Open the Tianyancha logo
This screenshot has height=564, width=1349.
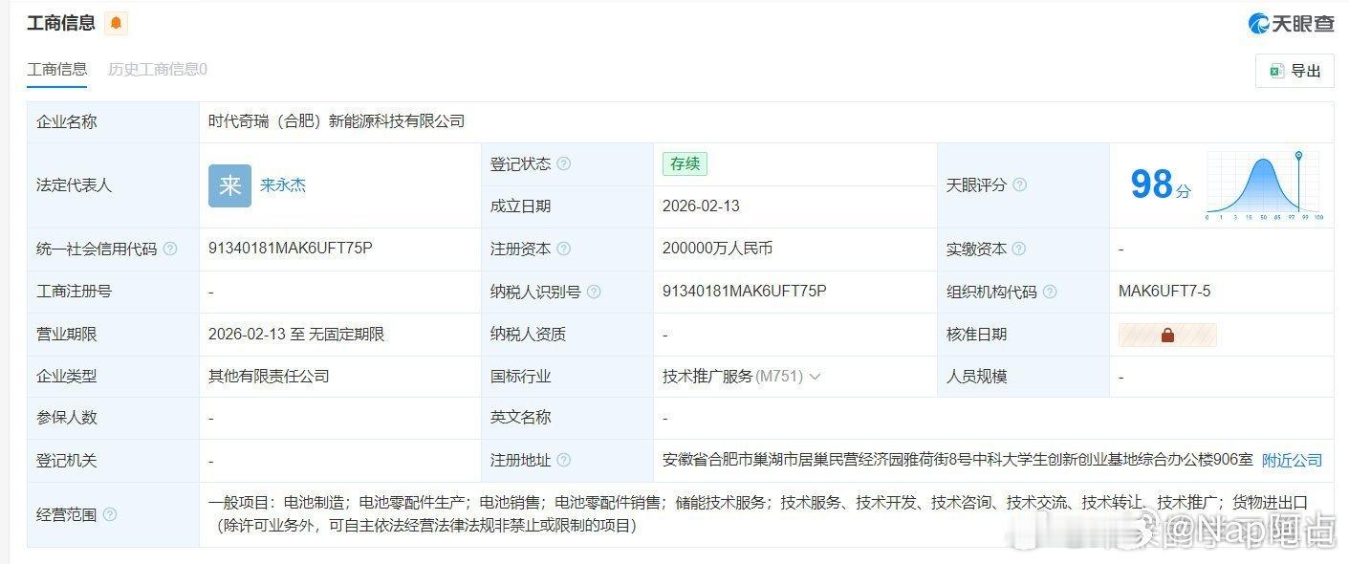click(1291, 24)
